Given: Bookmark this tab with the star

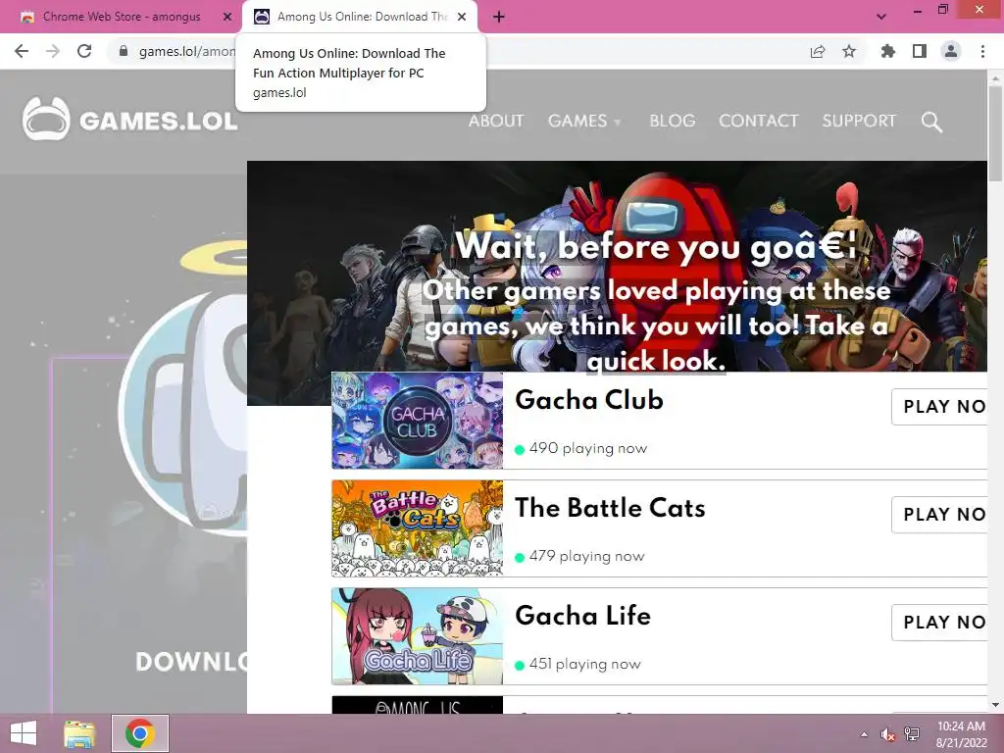Looking at the screenshot, I should (x=849, y=51).
